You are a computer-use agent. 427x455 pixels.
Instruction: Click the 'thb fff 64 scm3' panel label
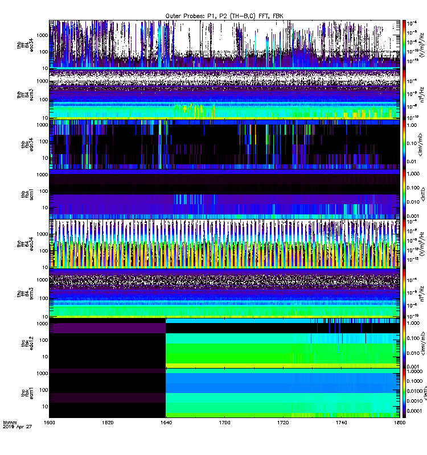click(25, 94)
